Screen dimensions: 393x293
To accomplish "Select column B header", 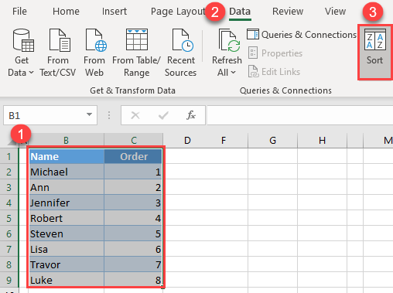I will pos(67,140).
